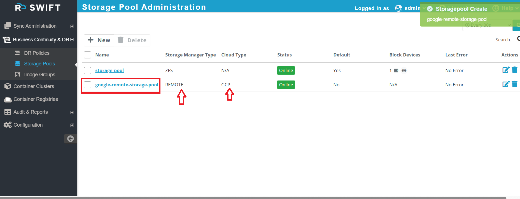
Task: Sort by Cloud Type column header
Action: tap(234, 55)
